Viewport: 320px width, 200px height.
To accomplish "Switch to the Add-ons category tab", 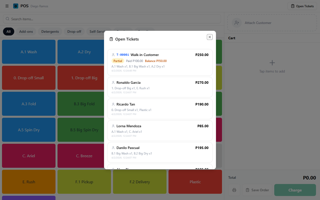I will point(26,31).
